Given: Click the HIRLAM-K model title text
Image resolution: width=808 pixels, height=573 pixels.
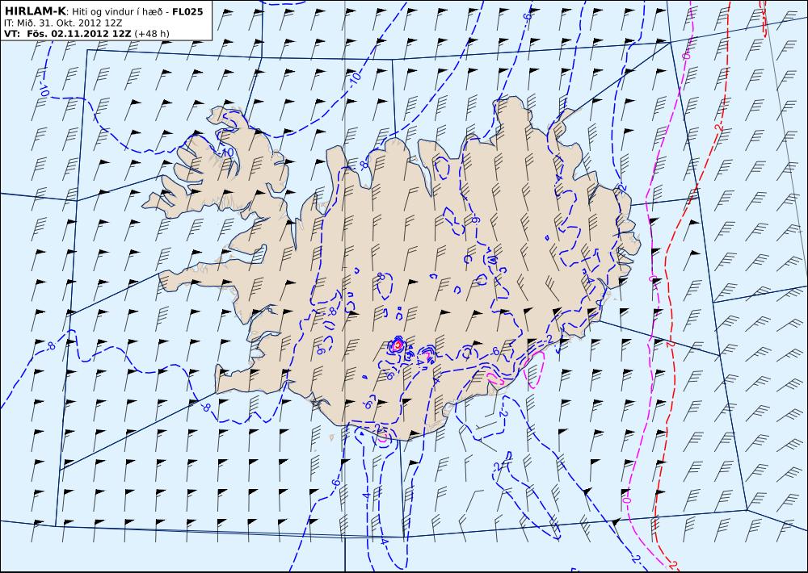Looking at the screenshot, I should tap(35, 11).
